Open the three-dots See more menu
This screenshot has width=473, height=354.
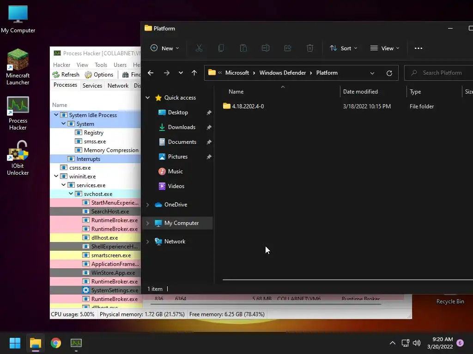[418, 48]
